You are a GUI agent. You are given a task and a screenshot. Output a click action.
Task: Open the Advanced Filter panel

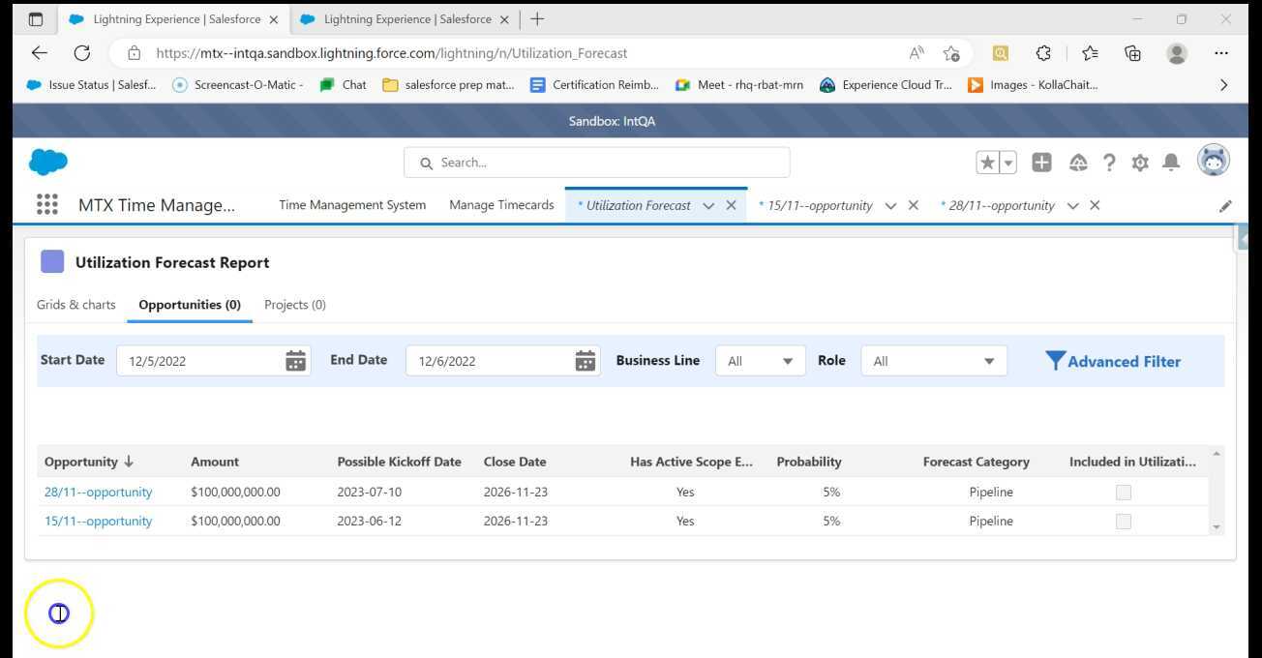(x=1113, y=361)
